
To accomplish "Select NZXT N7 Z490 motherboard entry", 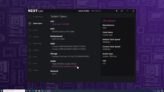I will [x=58, y=39].
